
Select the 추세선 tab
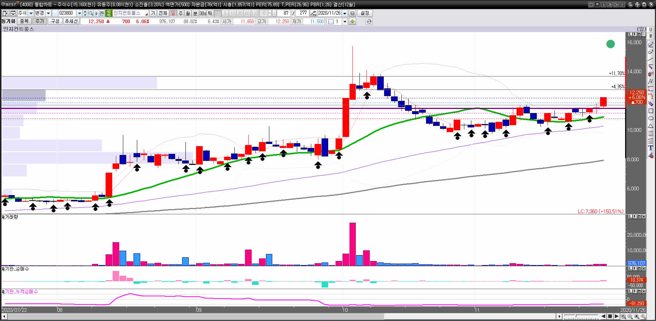pyautogui.click(x=71, y=21)
